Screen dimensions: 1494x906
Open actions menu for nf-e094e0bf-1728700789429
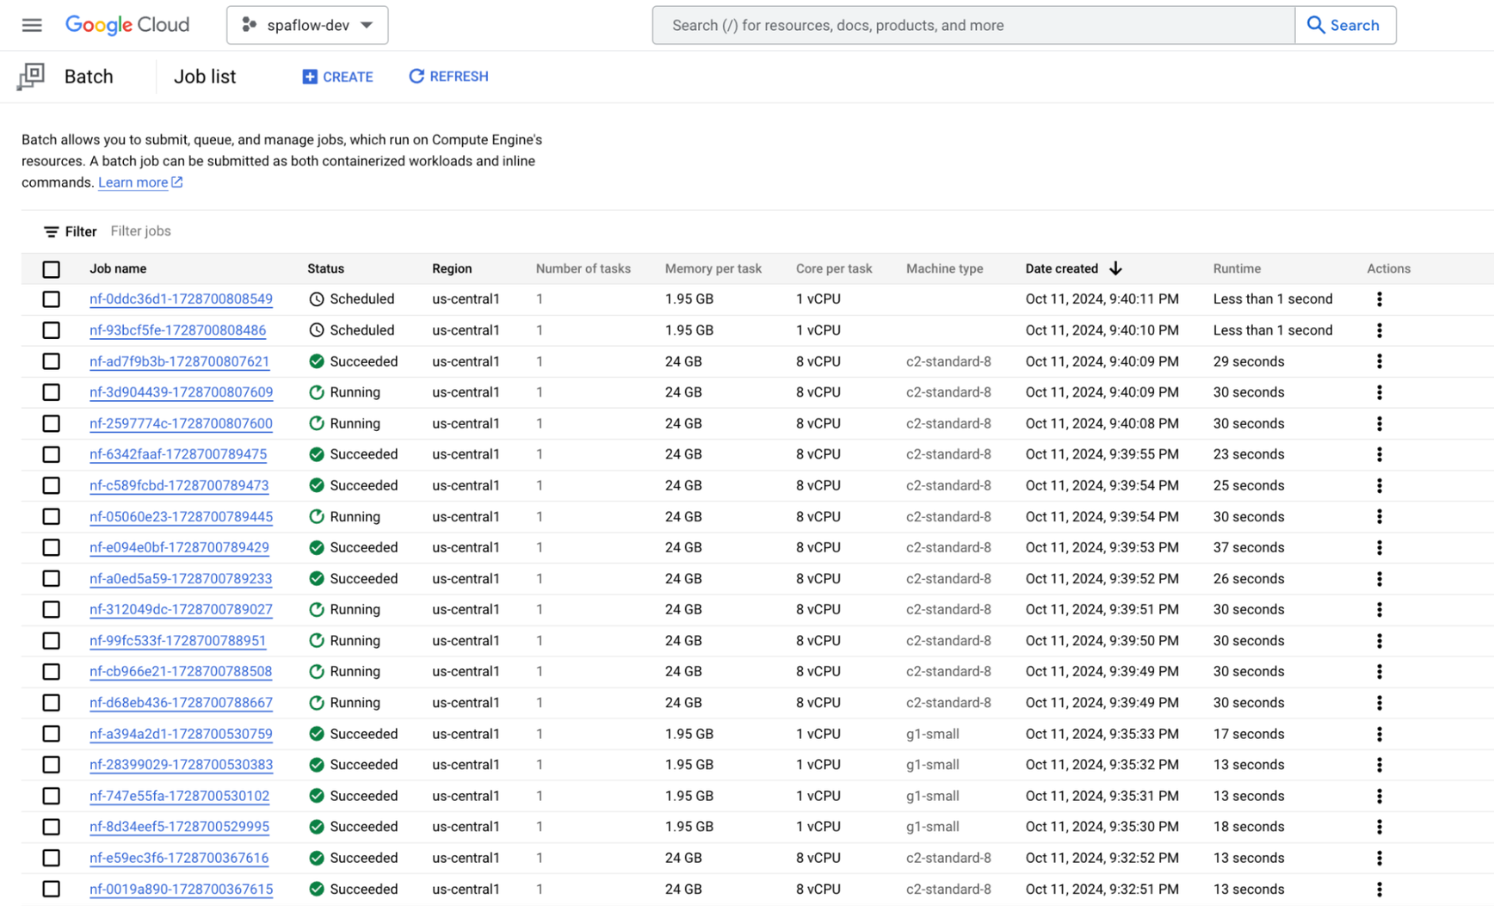(x=1380, y=547)
